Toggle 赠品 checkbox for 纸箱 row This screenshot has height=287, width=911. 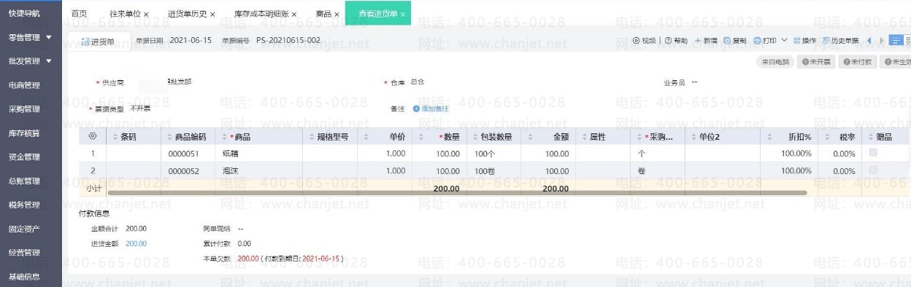coord(873,153)
